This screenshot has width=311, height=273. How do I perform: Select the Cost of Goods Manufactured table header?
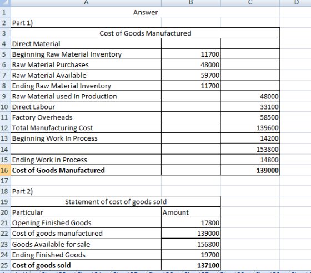tap(146, 33)
